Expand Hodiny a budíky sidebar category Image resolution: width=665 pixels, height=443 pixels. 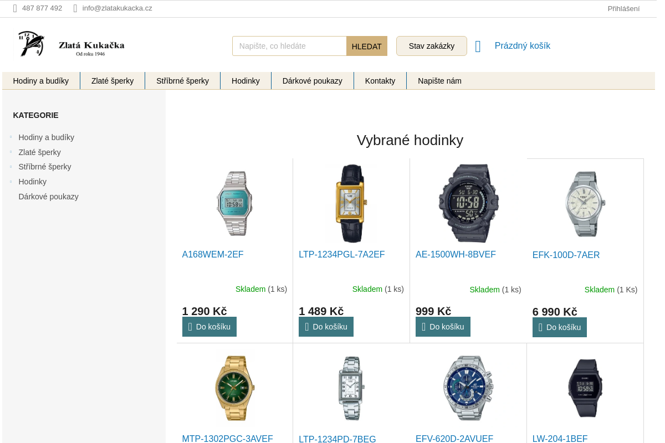(11, 137)
